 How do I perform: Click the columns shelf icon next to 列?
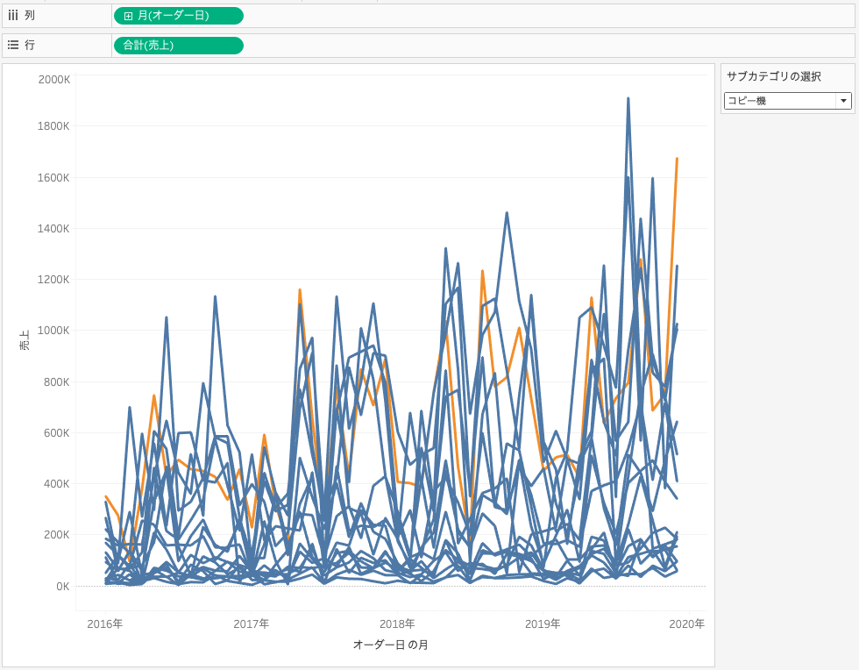13,15
